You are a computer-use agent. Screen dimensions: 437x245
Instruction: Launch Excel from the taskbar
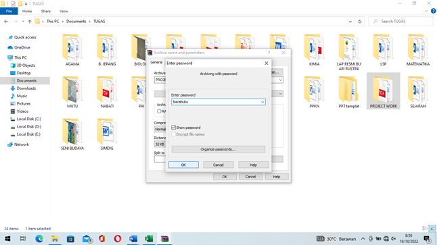tap(149, 239)
